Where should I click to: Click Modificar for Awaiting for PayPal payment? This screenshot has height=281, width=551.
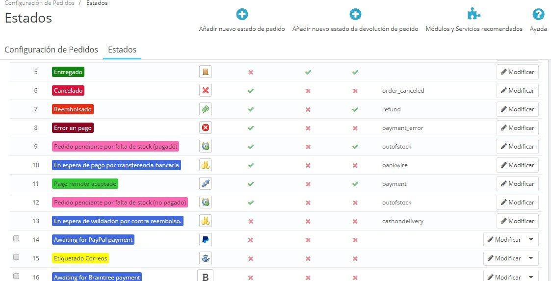click(504, 239)
